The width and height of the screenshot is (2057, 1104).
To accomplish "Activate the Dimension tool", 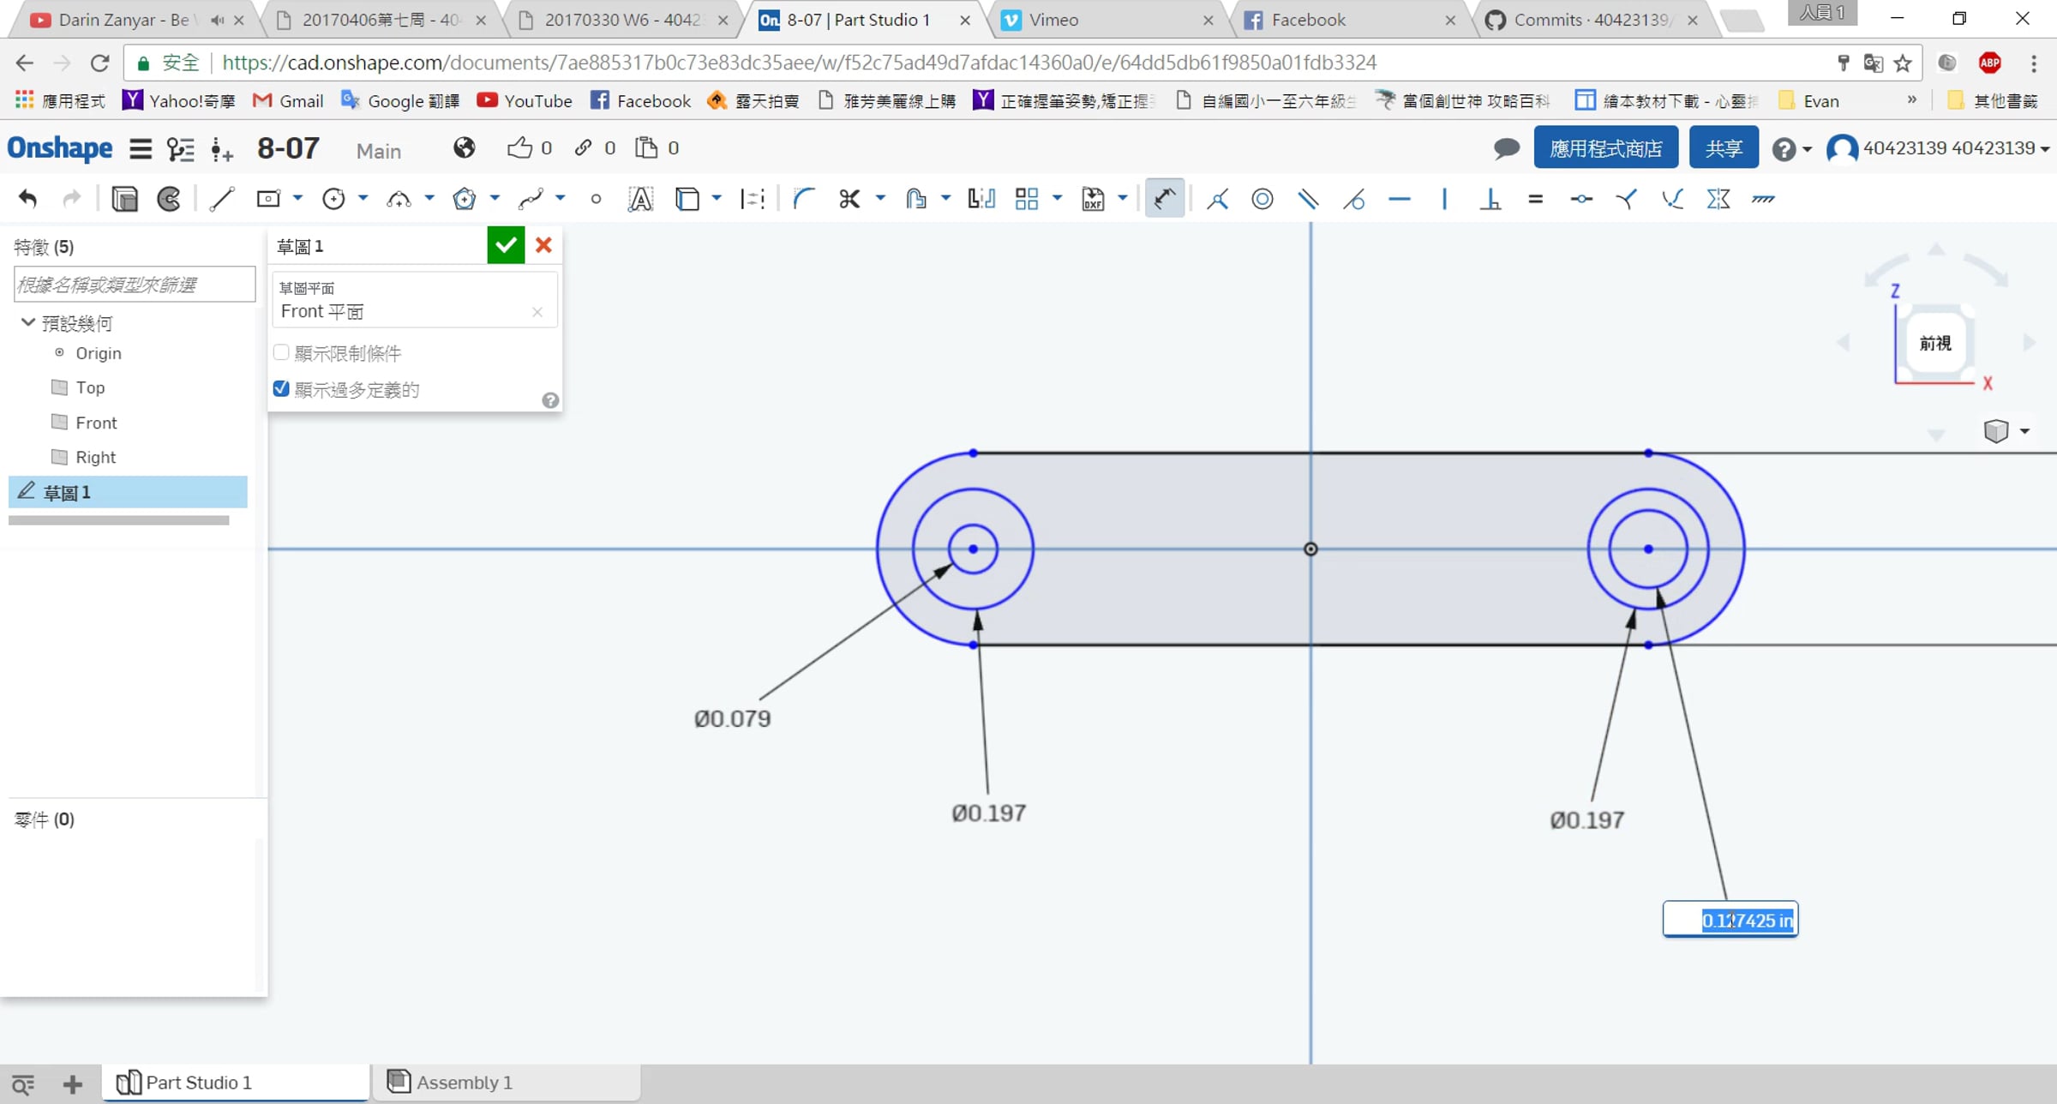I will (x=1164, y=200).
